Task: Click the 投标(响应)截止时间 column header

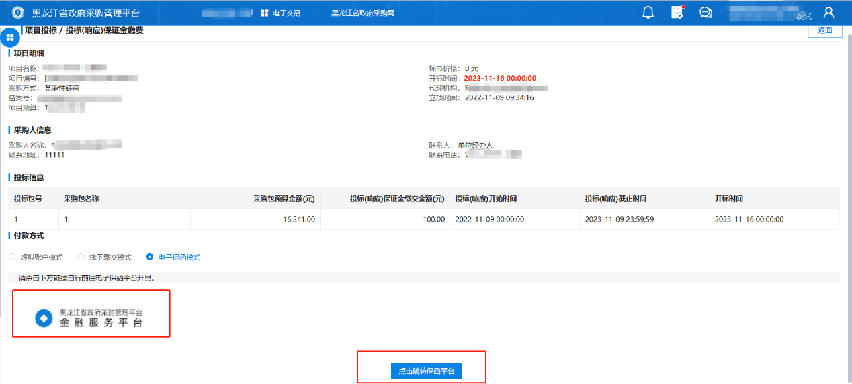Action: (x=615, y=199)
